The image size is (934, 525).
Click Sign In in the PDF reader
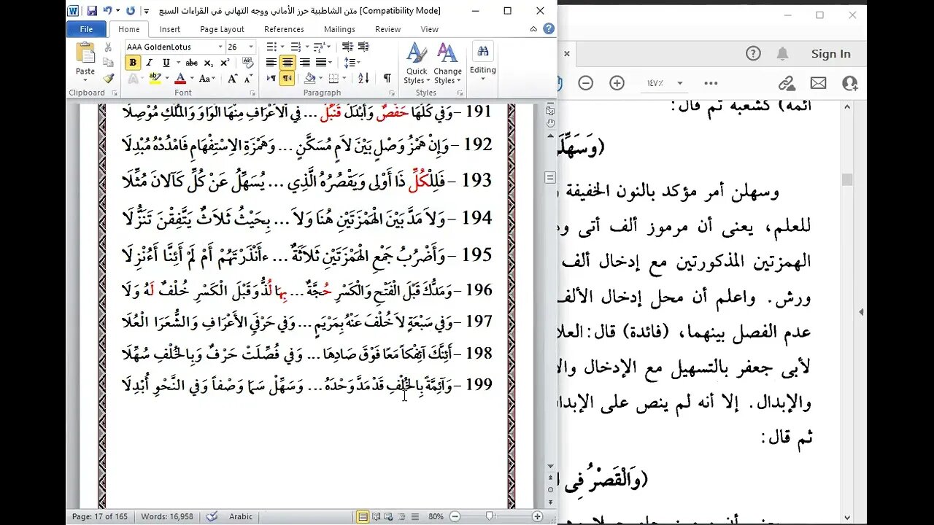pyautogui.click(x=830, y=54)
